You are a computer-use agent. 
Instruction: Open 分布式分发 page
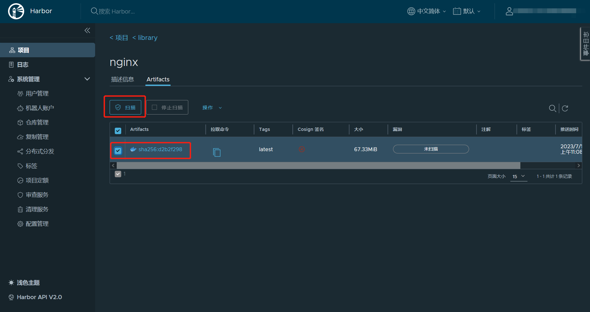pos(40,151)
